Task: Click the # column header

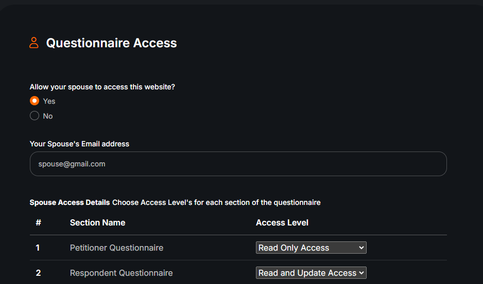Action: pyautogui.click(x=38, y=222)
